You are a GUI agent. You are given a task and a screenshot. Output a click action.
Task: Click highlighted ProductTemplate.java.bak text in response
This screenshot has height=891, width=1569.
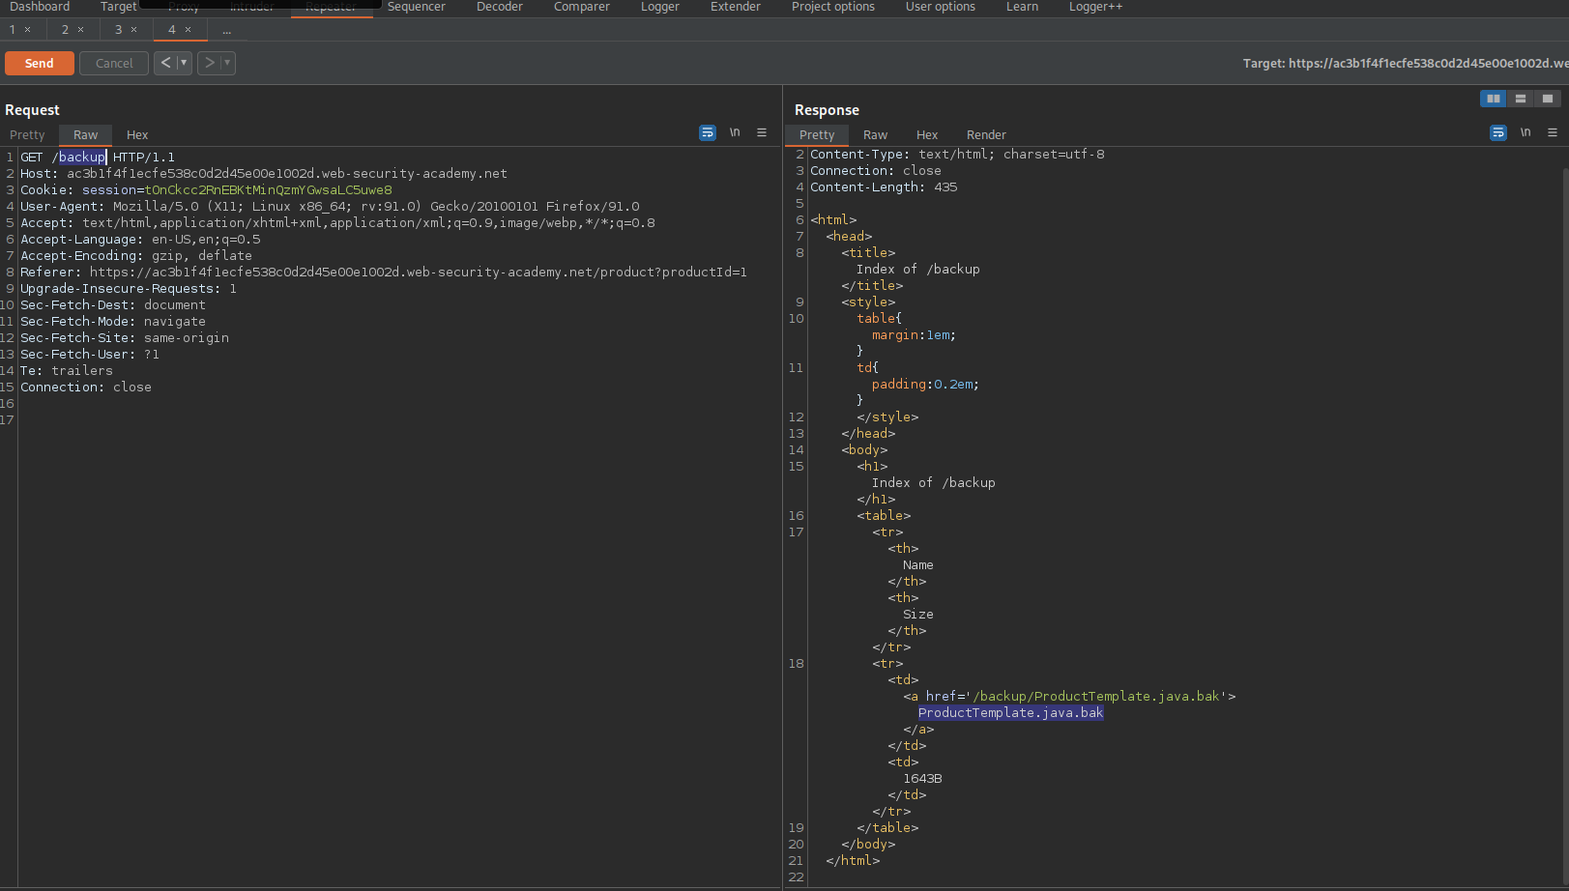[x=1010, y=713]
